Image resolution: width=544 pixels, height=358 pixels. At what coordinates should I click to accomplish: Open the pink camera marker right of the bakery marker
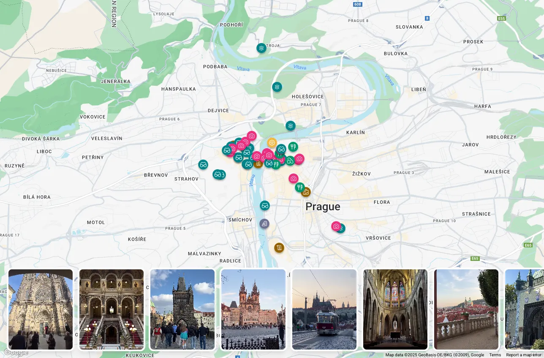tap(299, 159)
